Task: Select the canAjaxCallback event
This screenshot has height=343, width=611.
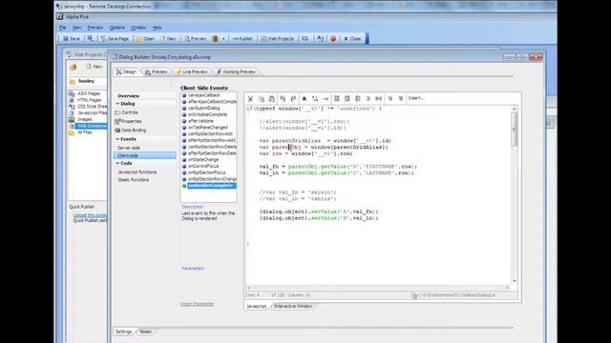Action: (x=203, y=95)
